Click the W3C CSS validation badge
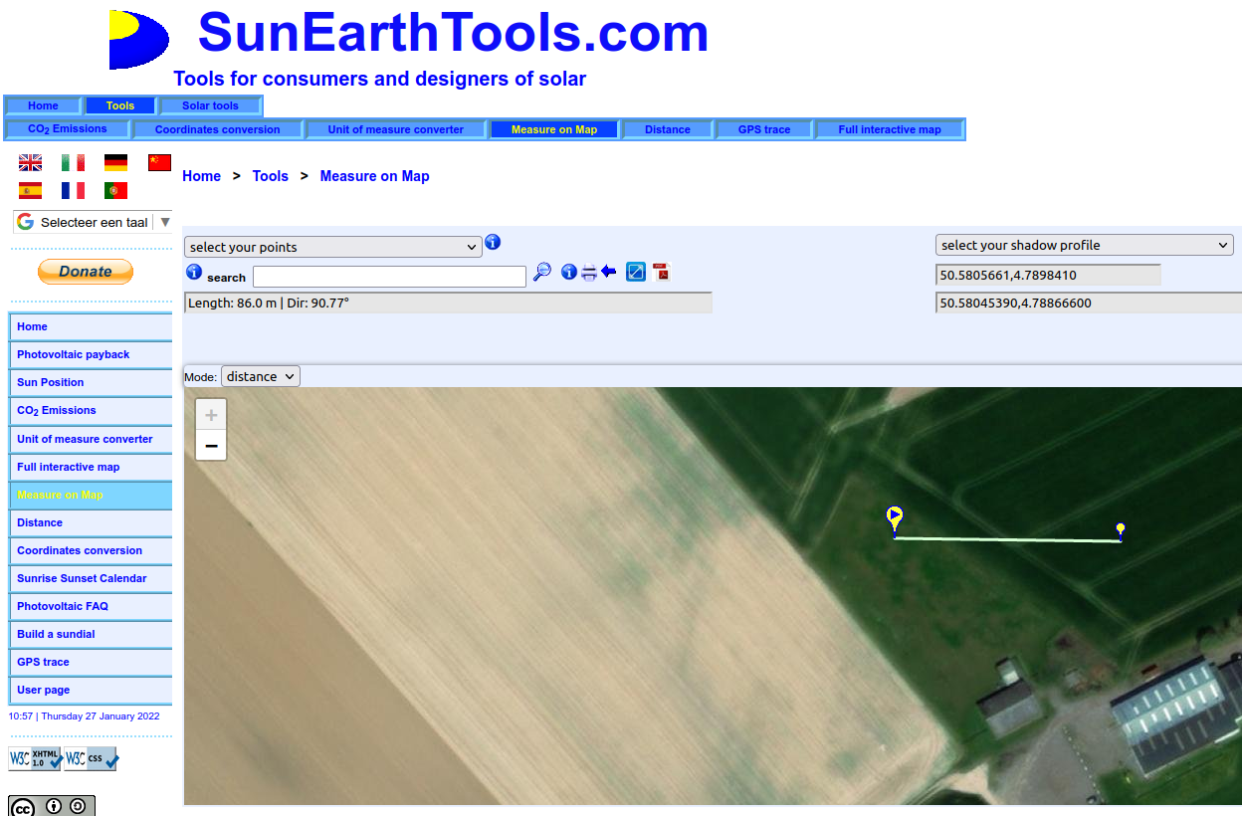This screenshot has width=1242, height=816. [x=91, y=759]
